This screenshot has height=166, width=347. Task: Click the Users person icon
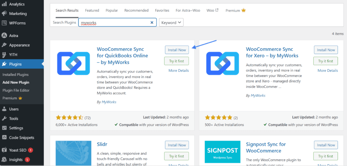pyautogui.click(x=4, y=109)
